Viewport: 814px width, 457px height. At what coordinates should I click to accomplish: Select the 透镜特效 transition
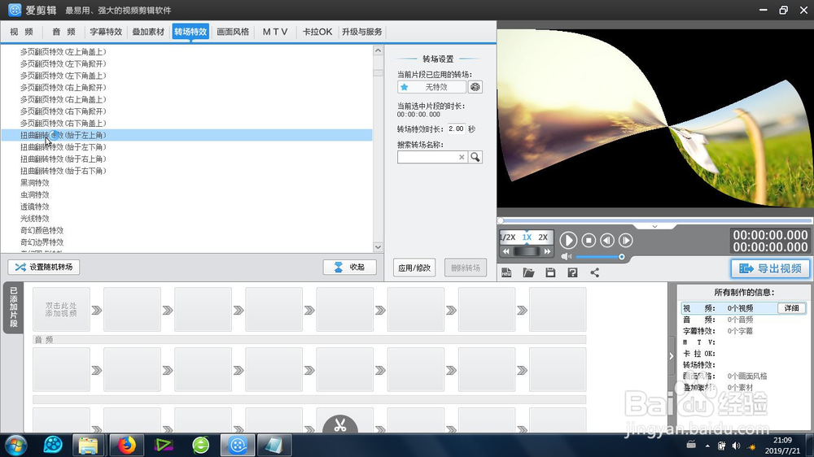pos(35,207)
